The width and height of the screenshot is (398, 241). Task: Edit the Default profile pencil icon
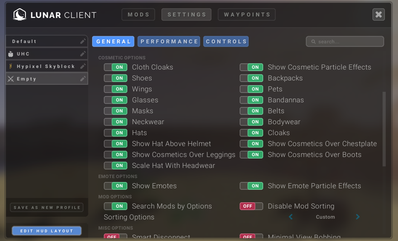[83, 41]
